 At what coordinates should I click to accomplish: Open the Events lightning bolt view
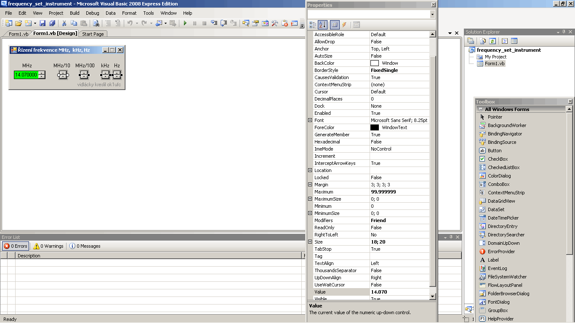(x=344, y=25)
